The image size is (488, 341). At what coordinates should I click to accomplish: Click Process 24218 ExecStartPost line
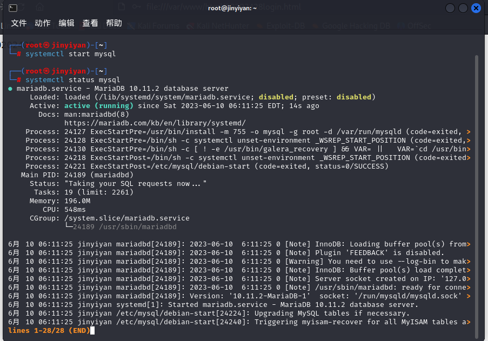248,158
